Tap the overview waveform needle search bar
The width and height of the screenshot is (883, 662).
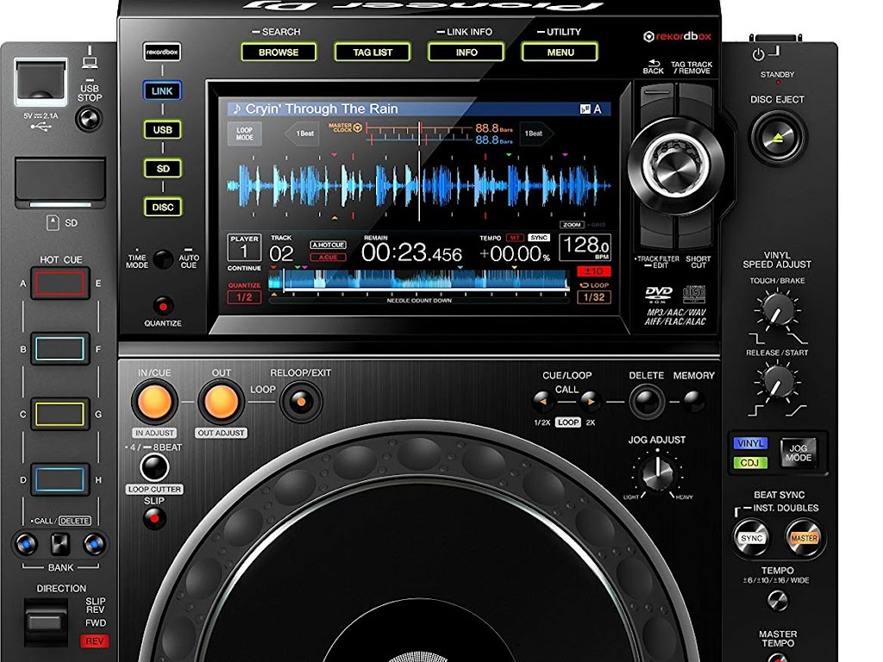click(x=419, y=281)
